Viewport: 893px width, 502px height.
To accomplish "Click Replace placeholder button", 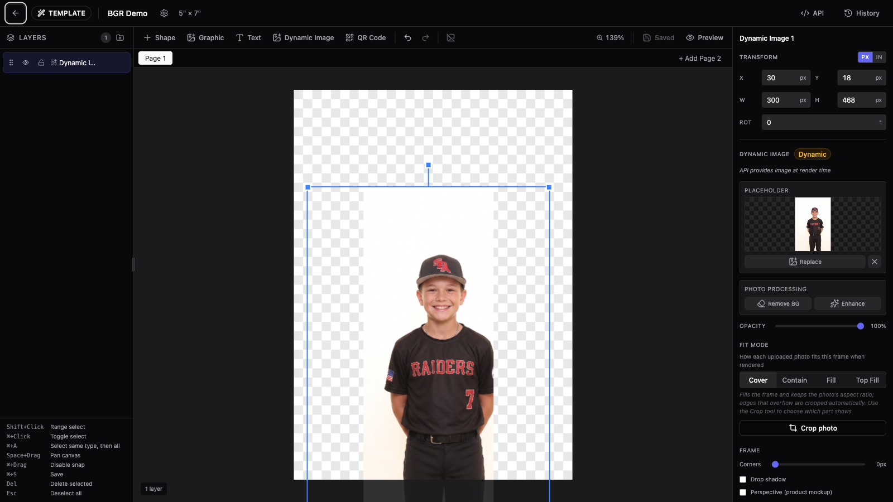I will pyautogui.click(x=805, y=262).
